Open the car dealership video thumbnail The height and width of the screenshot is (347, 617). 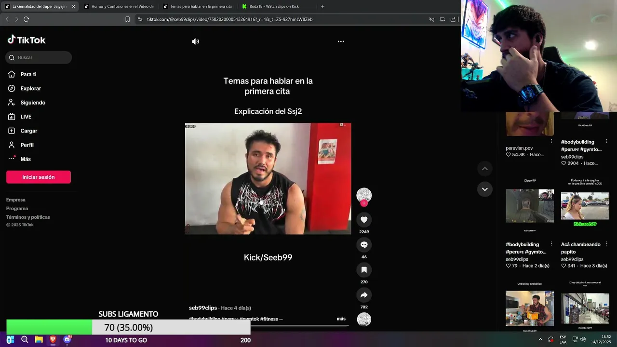click(585, 206)
